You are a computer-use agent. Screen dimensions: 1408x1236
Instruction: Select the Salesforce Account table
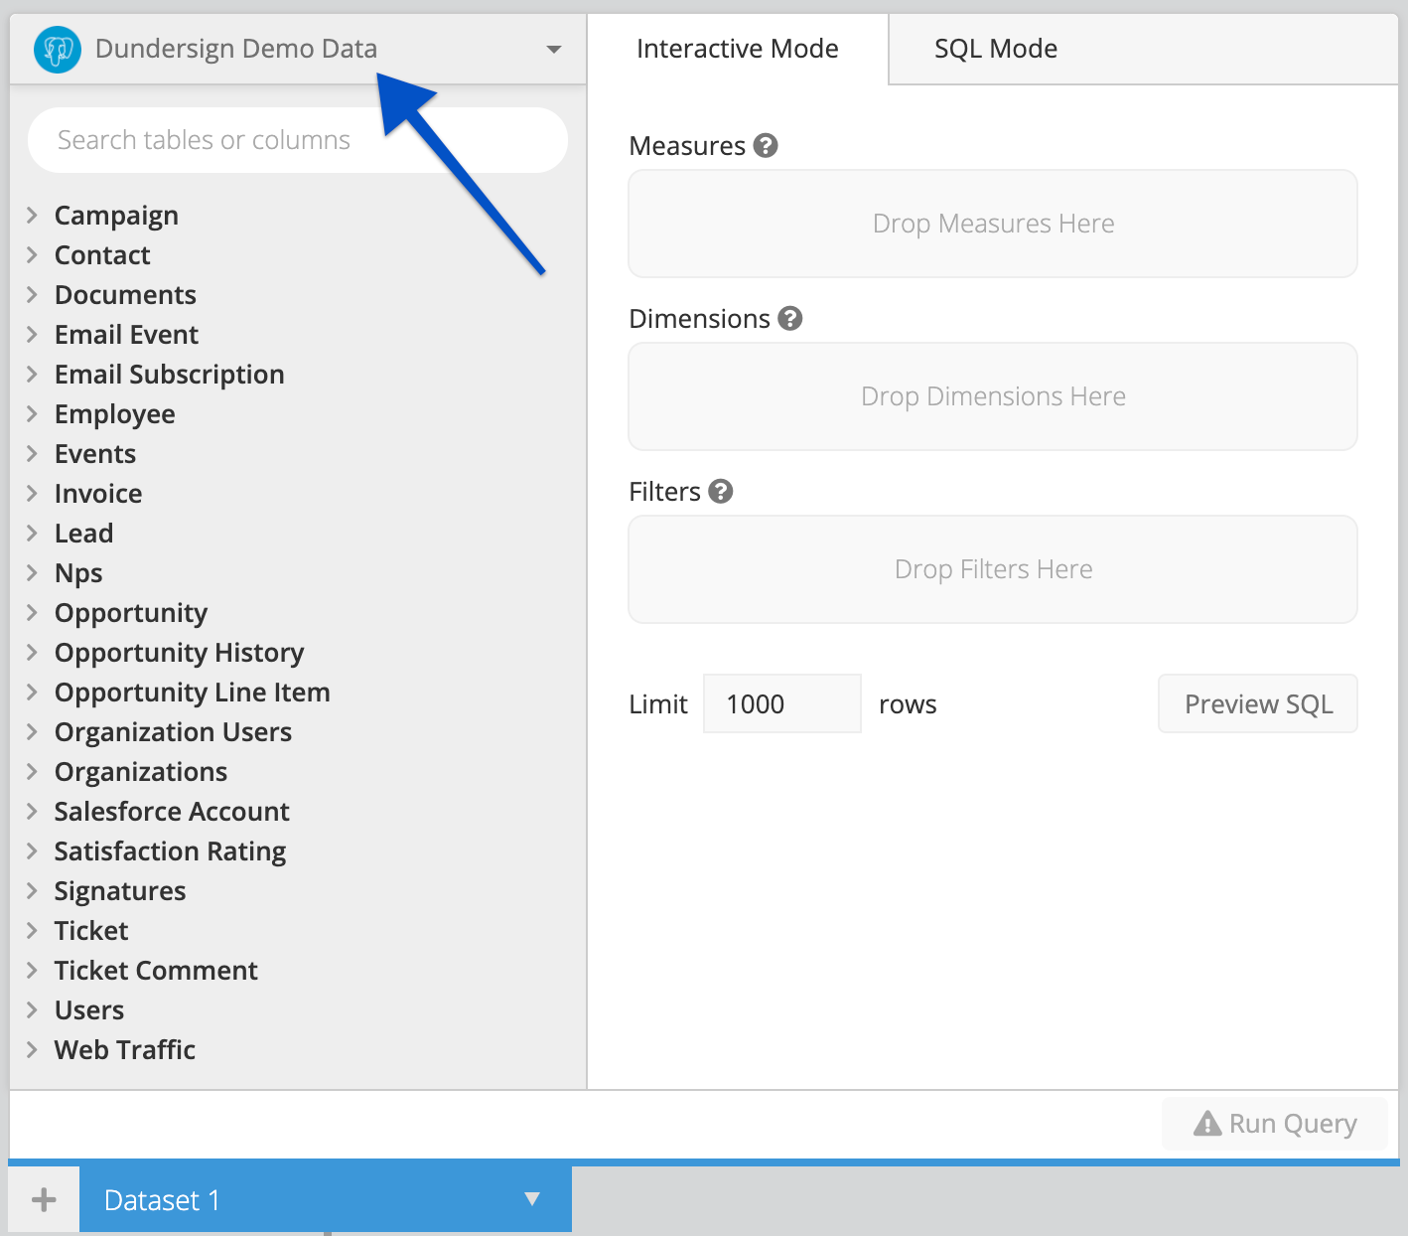172,812
